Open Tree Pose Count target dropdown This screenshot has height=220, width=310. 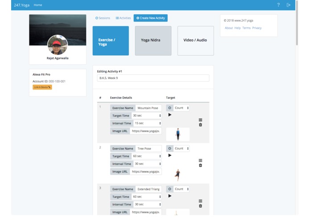click(x=181, y=149)
